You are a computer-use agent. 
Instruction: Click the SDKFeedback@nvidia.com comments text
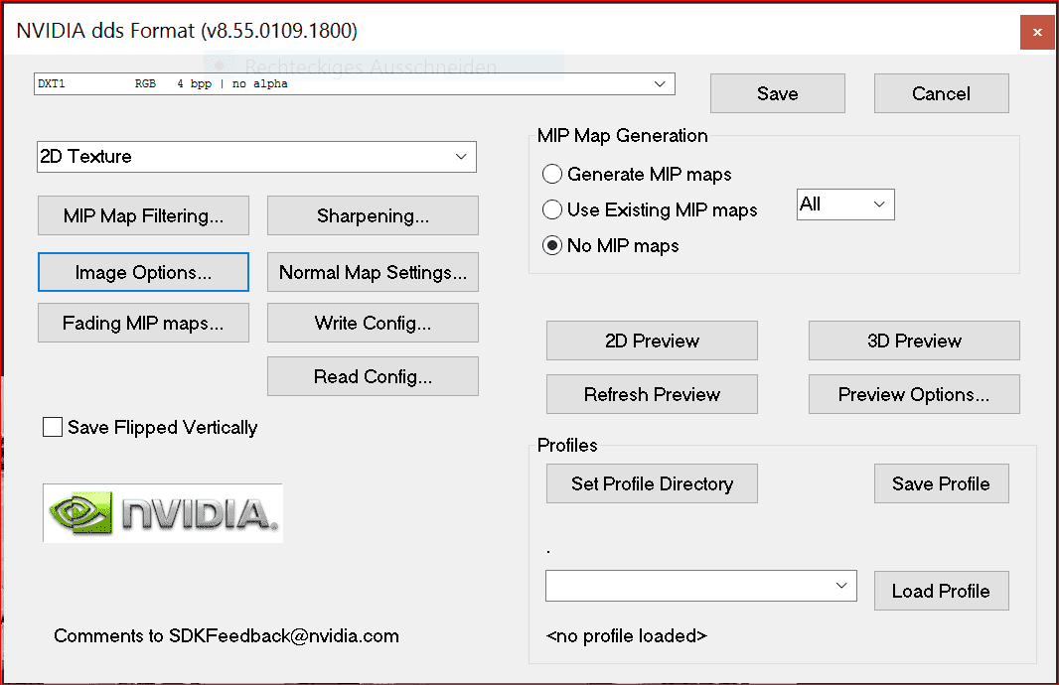[x=227, y=635]
